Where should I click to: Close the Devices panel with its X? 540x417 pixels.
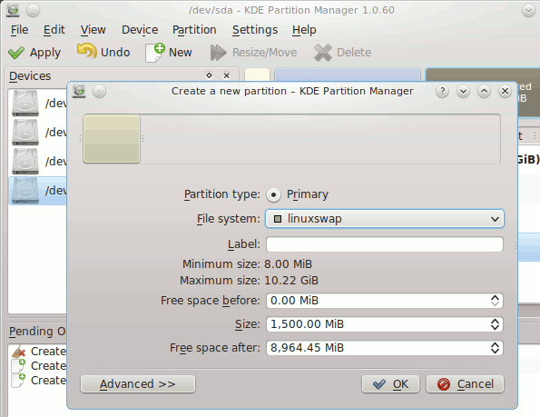[x=226, y=75]
